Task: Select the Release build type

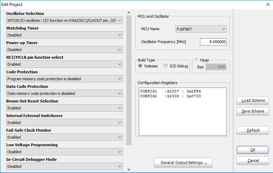Action: [140, 66]
